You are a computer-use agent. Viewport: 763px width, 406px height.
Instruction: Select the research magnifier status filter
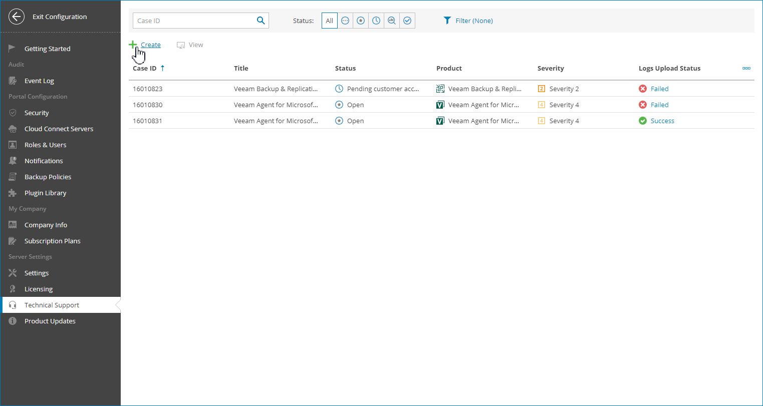[392, 21]
